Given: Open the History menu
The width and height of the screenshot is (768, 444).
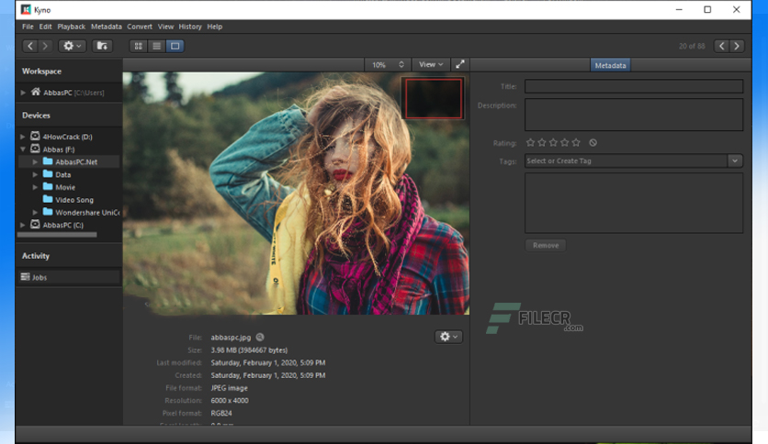Looking at the screenshot, I should (190, 27).
